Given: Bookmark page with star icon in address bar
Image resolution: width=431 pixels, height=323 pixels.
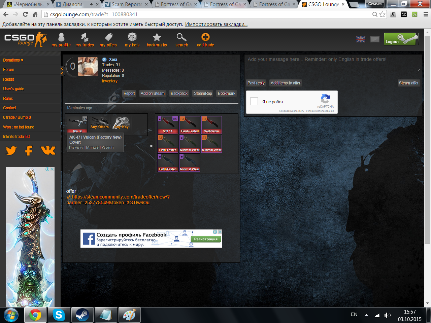Looking at the screenshot, I should 383,14.
